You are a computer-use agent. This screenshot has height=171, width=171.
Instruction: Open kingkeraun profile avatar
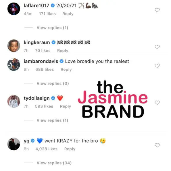(x=14, y=46)
